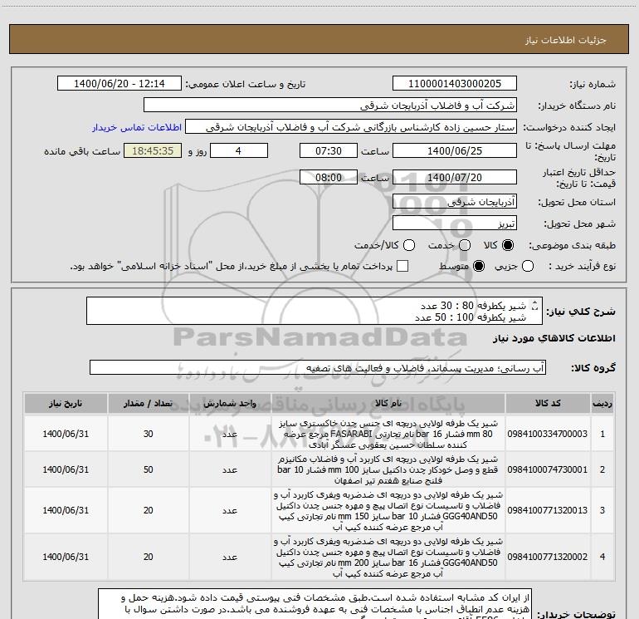Select the خدمت radio button
The width and height of the screenshot is (639, 619).
pyautogui.click(x=465, y=245)
